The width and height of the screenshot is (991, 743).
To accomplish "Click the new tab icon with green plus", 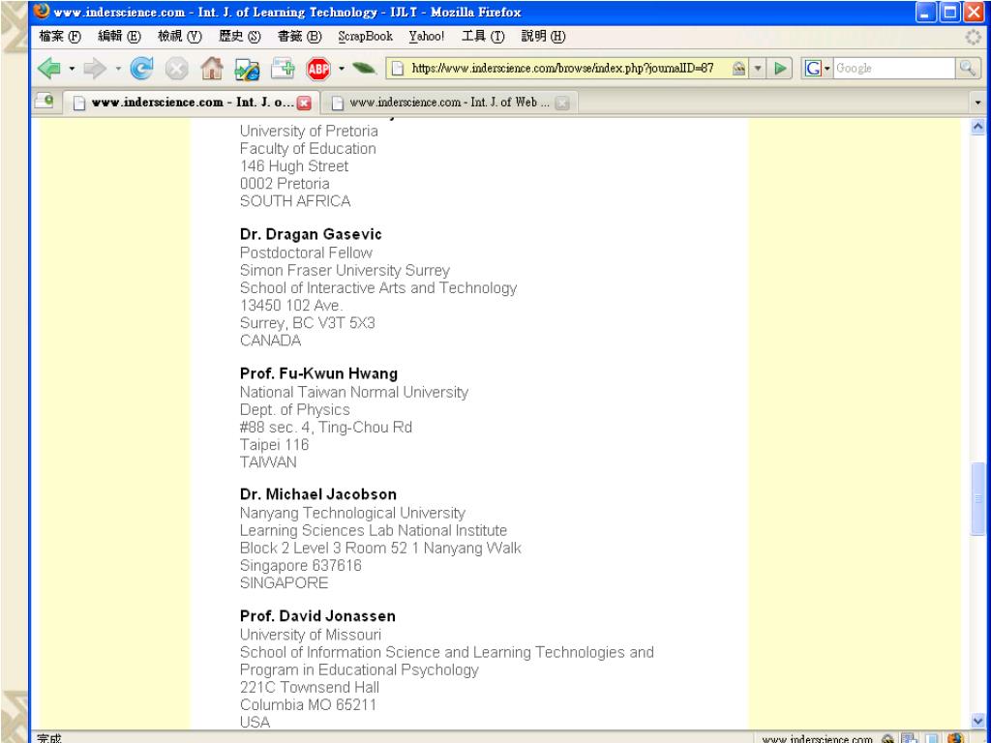I will (283, 69).
